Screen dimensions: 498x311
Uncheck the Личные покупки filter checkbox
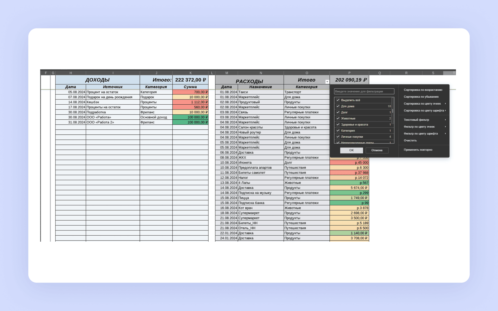[338, 137]
